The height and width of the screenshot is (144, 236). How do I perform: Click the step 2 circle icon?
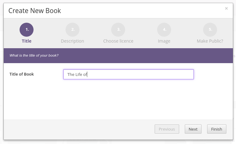(72, 30)
